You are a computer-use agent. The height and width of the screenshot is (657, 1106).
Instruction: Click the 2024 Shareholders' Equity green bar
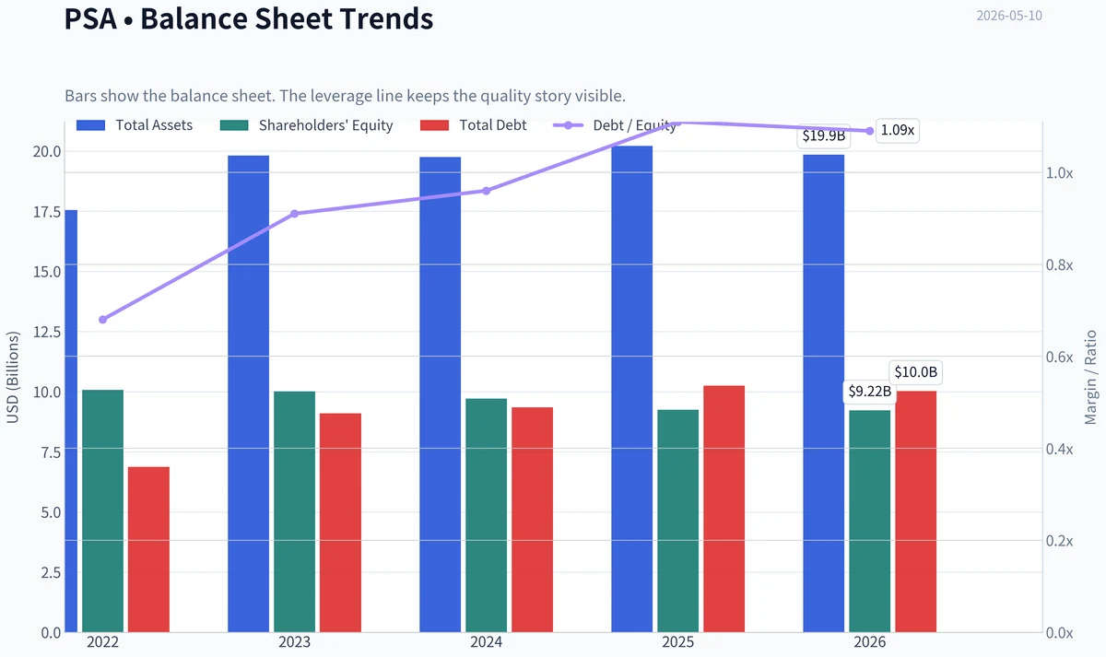[x=487, y=515]
